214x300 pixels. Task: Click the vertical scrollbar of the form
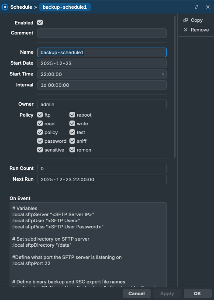pyautogui.click(x=175, y=87)
